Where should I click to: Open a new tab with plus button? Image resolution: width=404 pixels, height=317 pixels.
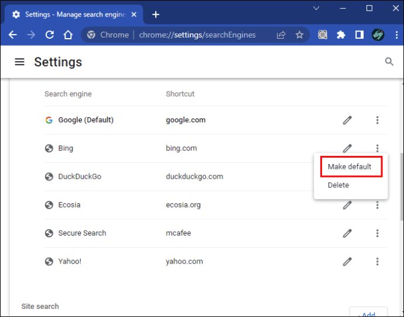[x=156, y=15]
